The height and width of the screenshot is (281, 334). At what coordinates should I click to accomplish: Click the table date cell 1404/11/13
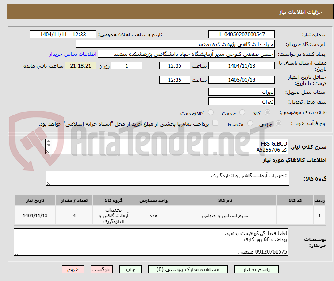coord(35,216)
